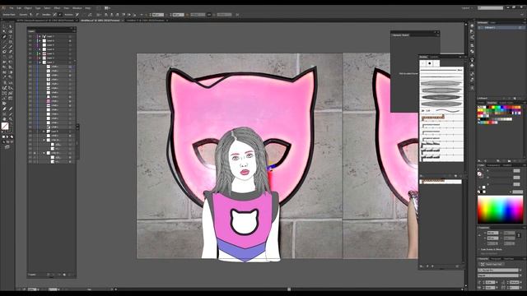Expand the topmost layer in Layers panel
This screenshot has height=296, width=527.
40,36
